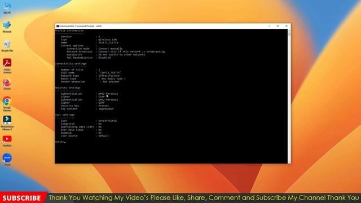The image size is (361, 203).
Task: Click the 'Cost Source' label
Action: click(x=69, y=136)
